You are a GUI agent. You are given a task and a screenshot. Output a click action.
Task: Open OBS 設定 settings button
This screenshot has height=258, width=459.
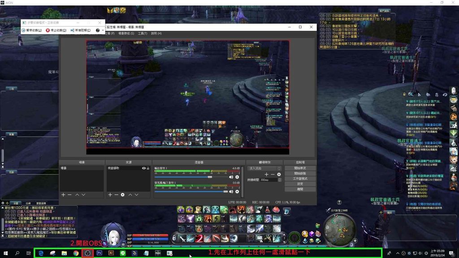click(300, 184)
